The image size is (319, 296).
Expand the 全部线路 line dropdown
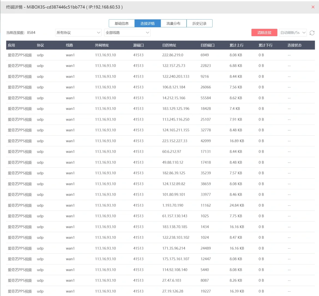click(127, 33)
